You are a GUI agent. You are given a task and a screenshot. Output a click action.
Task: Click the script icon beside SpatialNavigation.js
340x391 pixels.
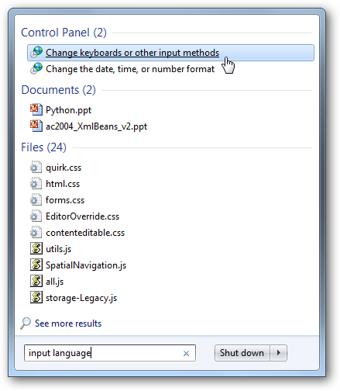tap(36, 265)
